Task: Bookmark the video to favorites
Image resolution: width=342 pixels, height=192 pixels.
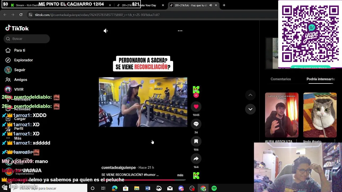Action: click(x=196, y=141)
